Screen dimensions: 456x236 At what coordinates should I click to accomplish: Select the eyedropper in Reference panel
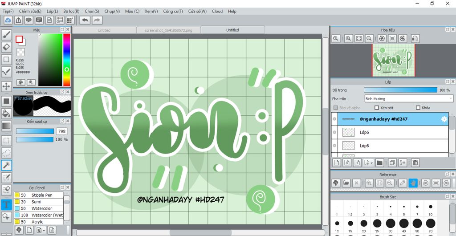[x=403, y=183]
